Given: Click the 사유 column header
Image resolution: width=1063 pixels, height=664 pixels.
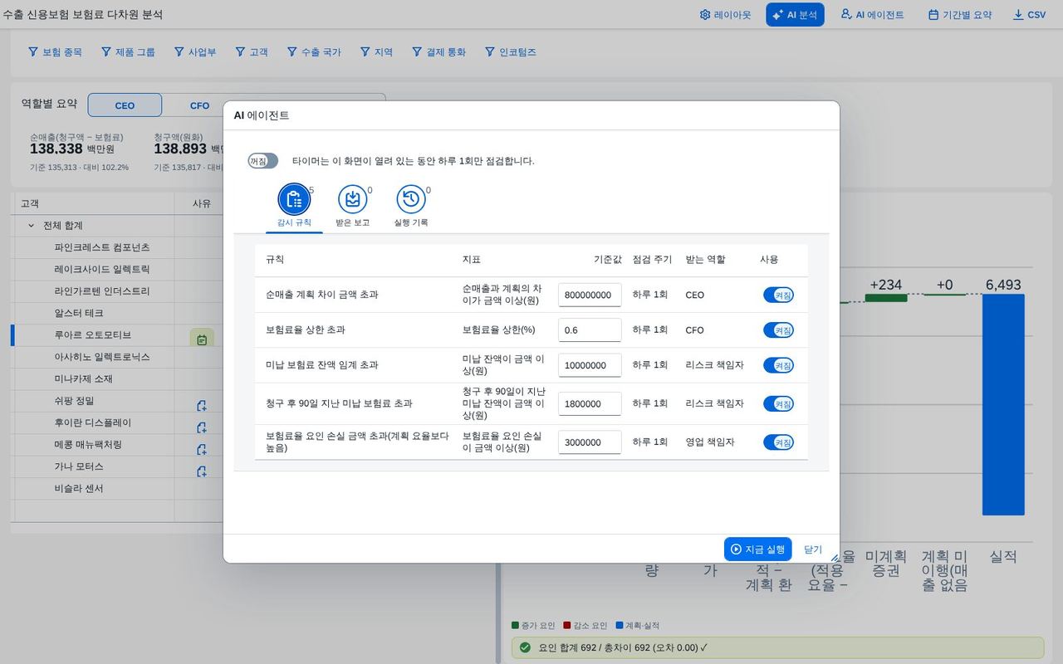Looking at the screenshot, I should (202, 203).
